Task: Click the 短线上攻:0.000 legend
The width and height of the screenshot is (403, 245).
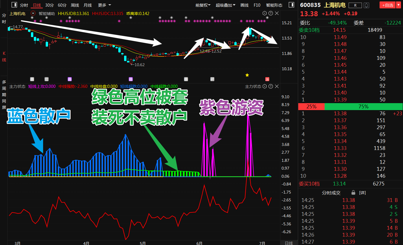Action: point(42,86)
